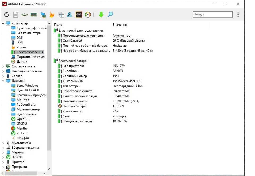The height and width of the screenshot is (176, 255).
Task: Select the Електроживлення tree item
Action: [27, 52]
